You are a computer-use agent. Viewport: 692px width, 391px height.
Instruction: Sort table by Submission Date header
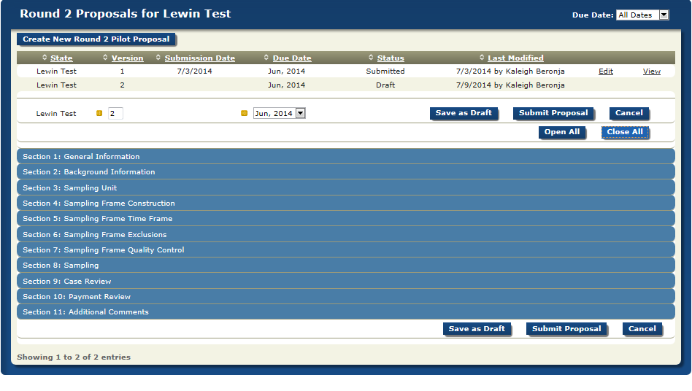199,58
